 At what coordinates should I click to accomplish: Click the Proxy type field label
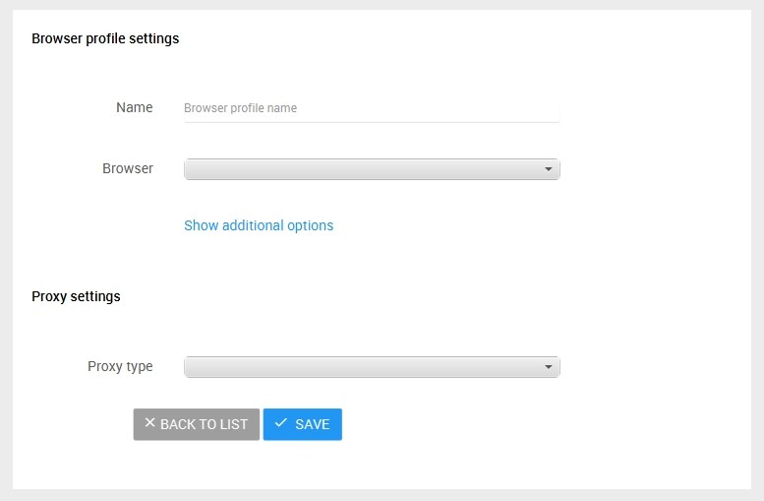click(x=120, y=366)
